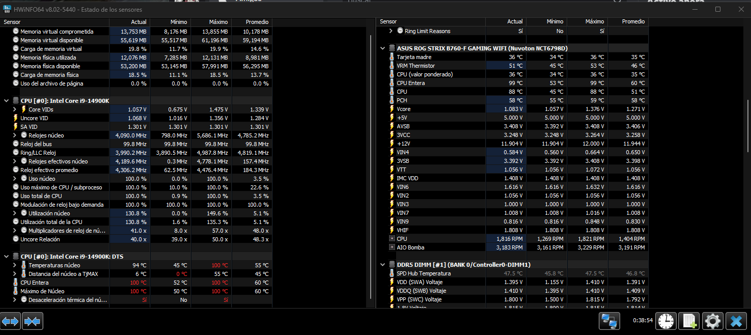Click circle icon beside Memoria física utilizada

coord(15,58)
